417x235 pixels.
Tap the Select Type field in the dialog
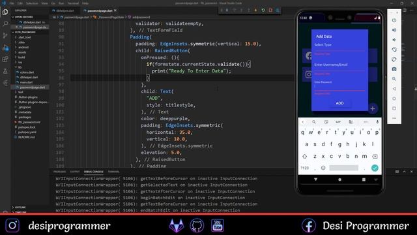tap(339, 46)
